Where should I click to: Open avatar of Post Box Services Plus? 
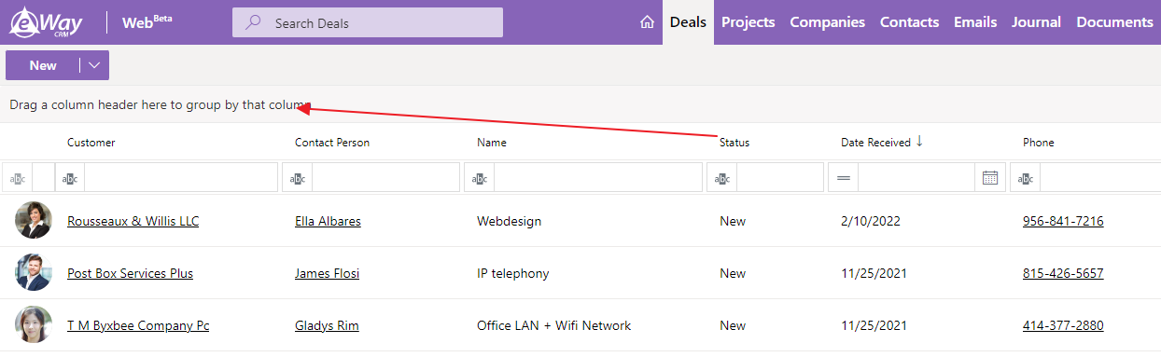tap(34, 273)
